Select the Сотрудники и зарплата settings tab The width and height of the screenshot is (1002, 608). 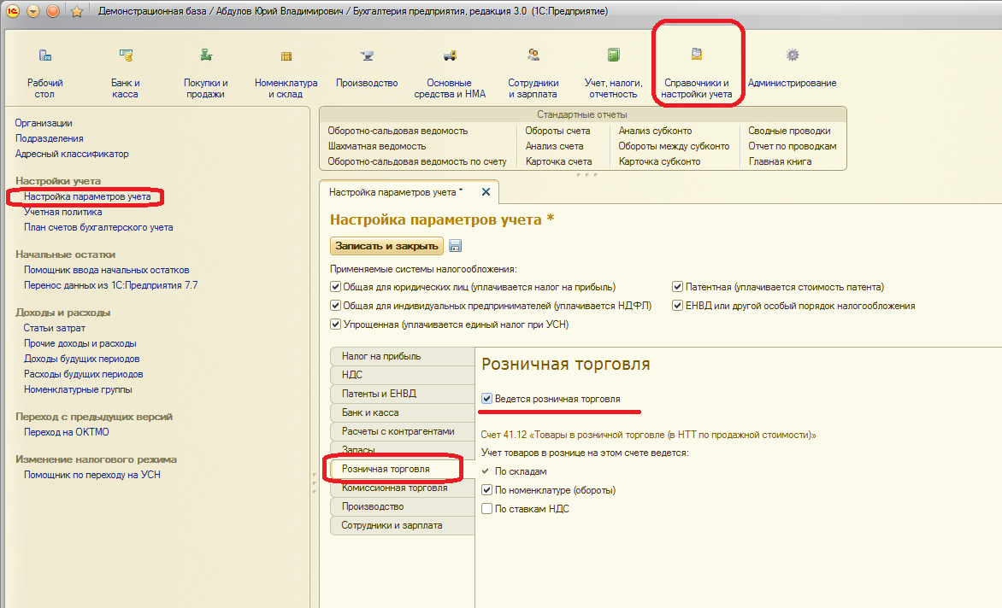coord(403,525)
